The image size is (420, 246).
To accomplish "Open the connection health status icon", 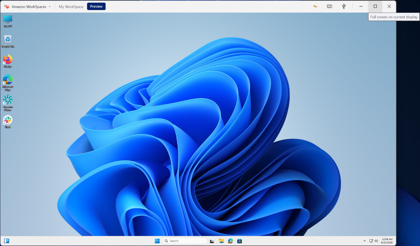I will point(315,6).
